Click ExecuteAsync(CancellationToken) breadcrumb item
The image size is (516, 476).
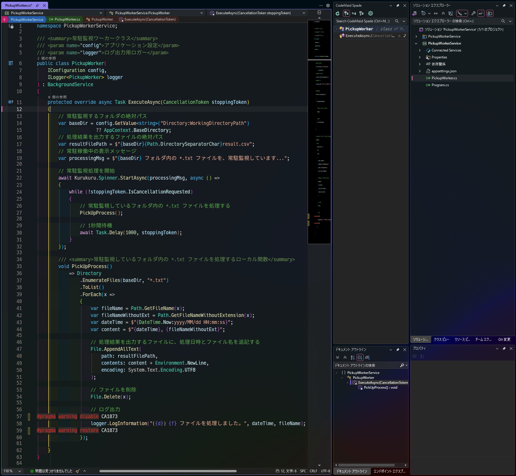pyautogui.click(x=147, y=19)
